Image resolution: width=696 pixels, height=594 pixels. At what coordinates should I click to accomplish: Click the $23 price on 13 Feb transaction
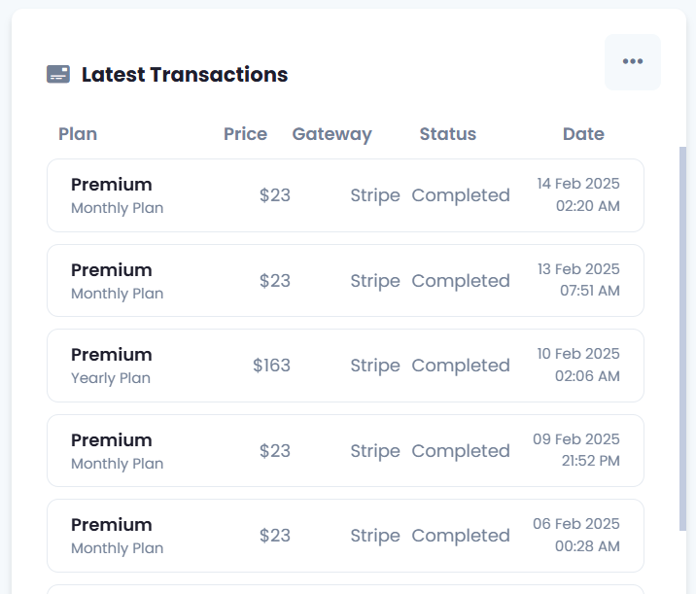[275, 281]
